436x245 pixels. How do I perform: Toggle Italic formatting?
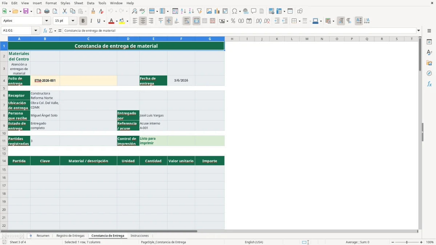point(91,21)
